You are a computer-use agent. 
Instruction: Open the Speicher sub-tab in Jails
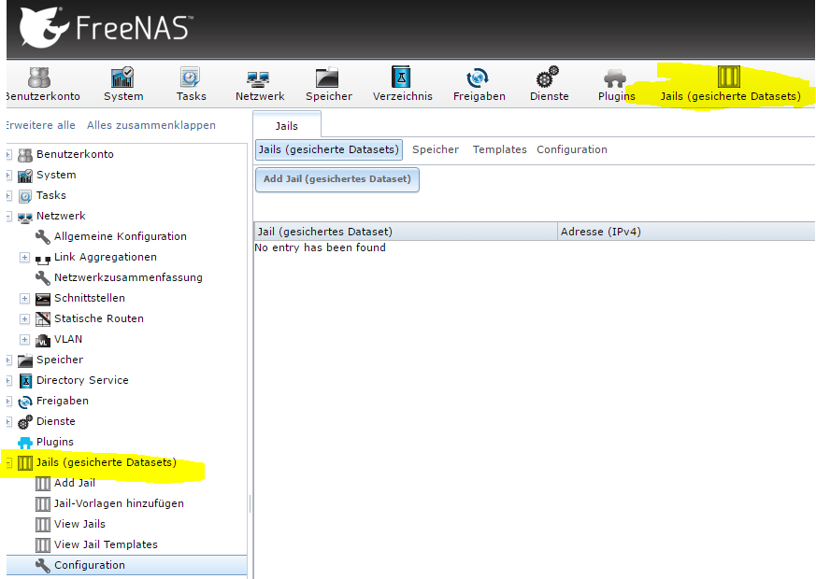click(436, 149)
